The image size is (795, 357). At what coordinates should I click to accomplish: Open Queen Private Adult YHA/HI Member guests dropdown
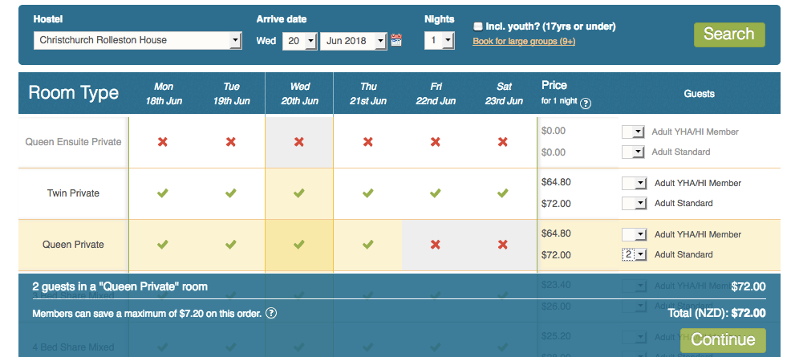click(x=635, y=234)
